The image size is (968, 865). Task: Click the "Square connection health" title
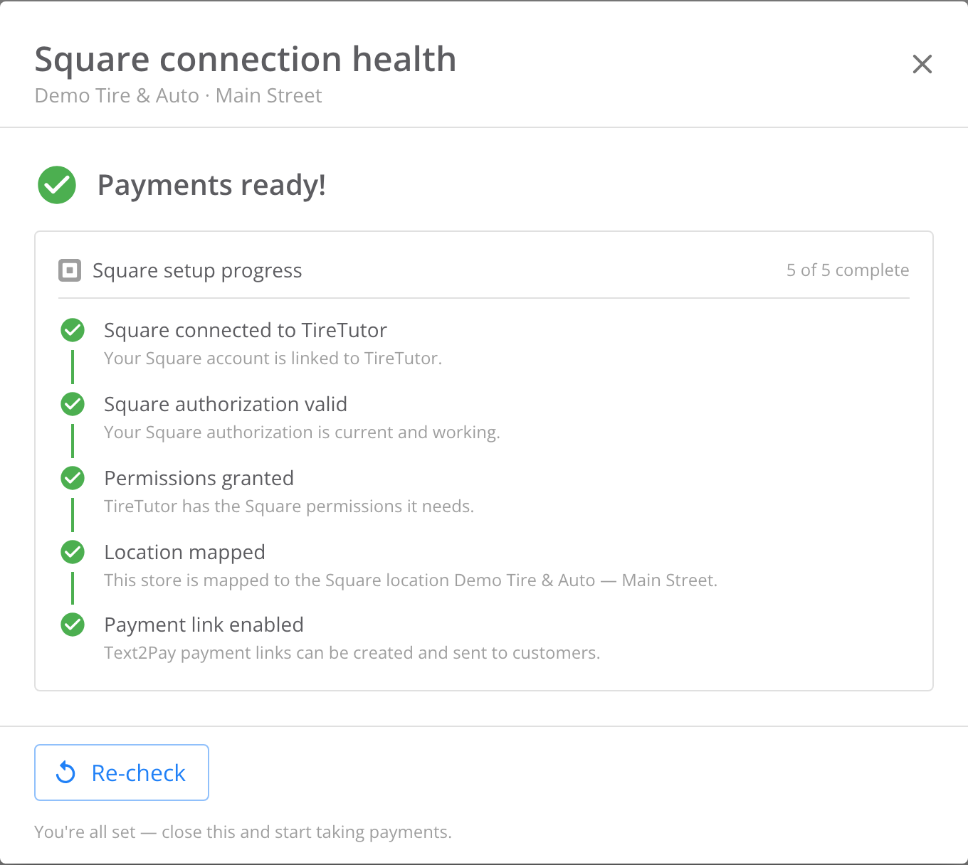(246, 60)
